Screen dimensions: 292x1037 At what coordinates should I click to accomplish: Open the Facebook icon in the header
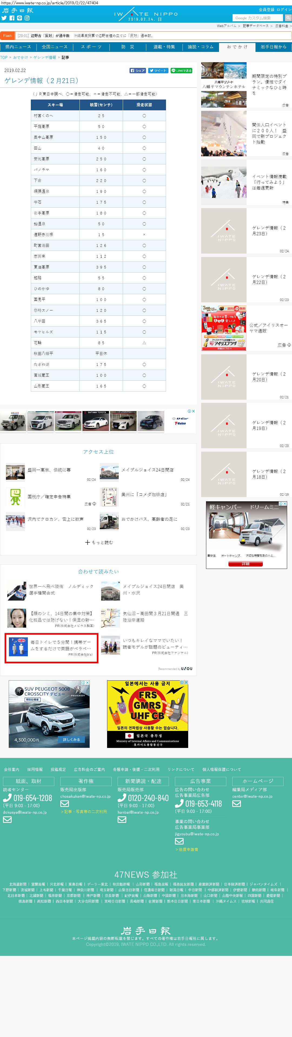click(12, 18)
